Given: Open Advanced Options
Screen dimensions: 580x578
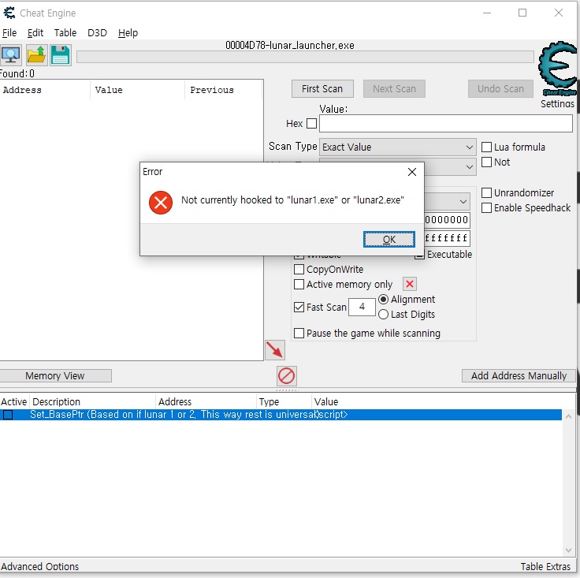Looking at the screenshot, I should (x=39, y=566).
